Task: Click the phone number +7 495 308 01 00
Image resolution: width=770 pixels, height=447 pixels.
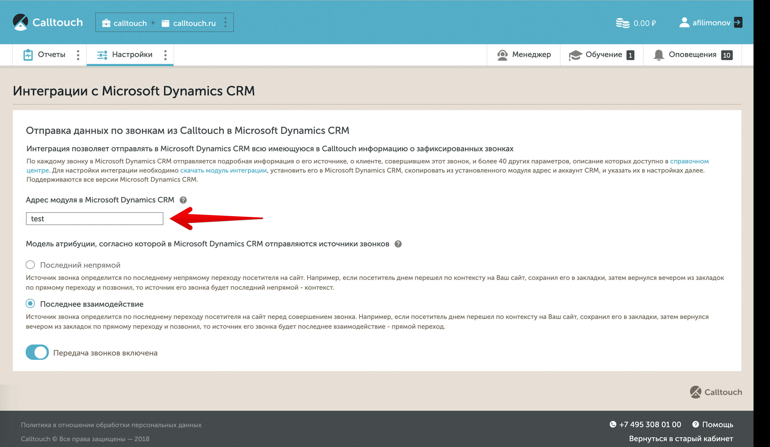Action: (650, 425)
